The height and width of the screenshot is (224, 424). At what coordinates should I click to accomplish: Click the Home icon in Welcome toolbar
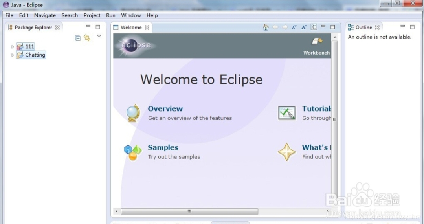[266, 27]
